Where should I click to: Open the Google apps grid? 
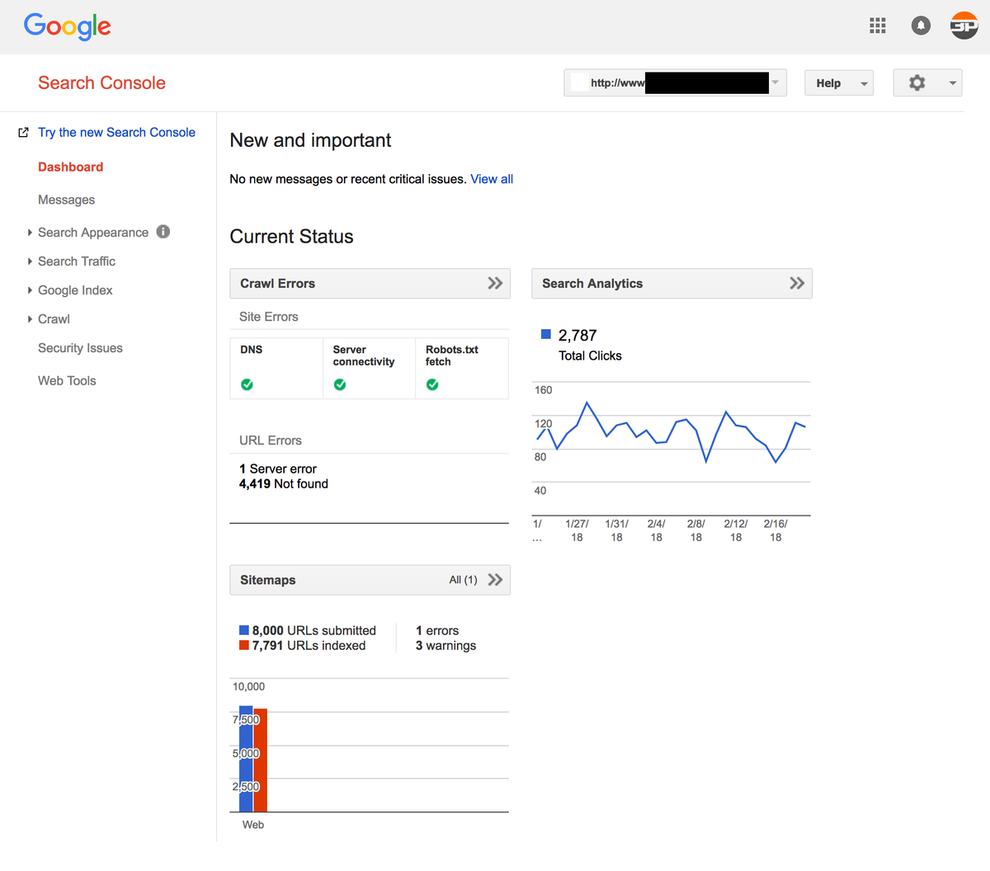pos(878,26)
